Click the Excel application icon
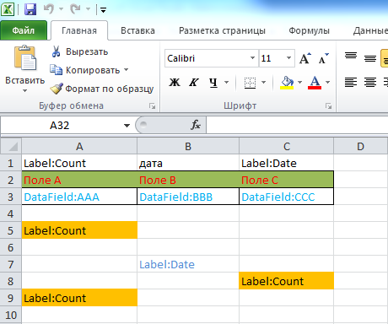This screenshot has height=324, width=388. coord(8,9)
